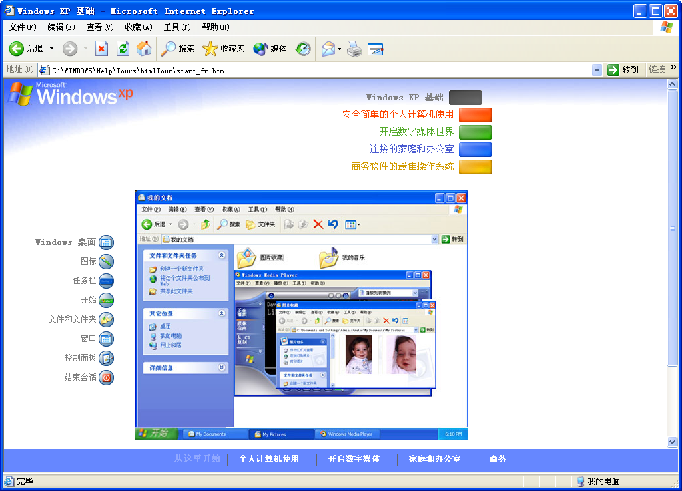The width and height of the screenshot is (682, 491).
Task: Click the page scrollbar up arrow
Action: pos(673,84)
